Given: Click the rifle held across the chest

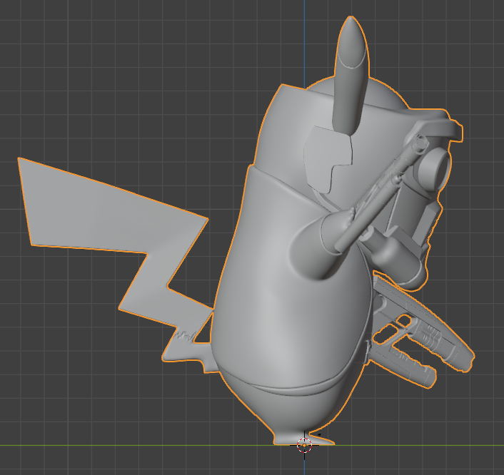Looking at the screenshot, I should pos(383,193).
